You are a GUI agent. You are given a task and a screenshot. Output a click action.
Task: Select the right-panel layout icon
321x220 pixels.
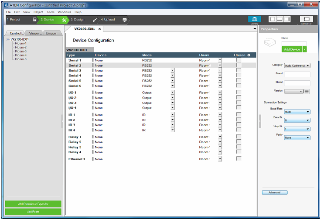pyautogui.click(x=287, y=19)
